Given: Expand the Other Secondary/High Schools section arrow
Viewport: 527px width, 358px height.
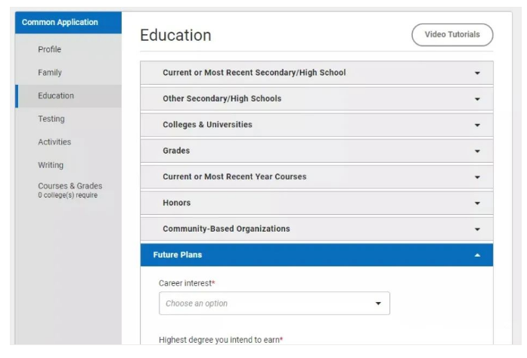Looking at the screenshot, I should click(x=477, y=99).
